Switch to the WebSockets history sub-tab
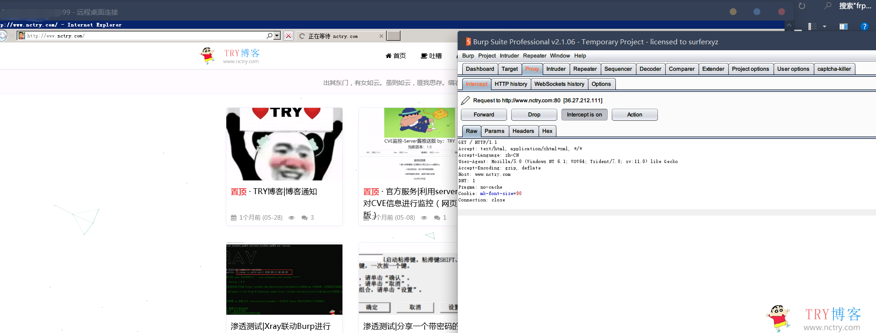The width and height of the screenshot is (876, 333). (560, 84)
